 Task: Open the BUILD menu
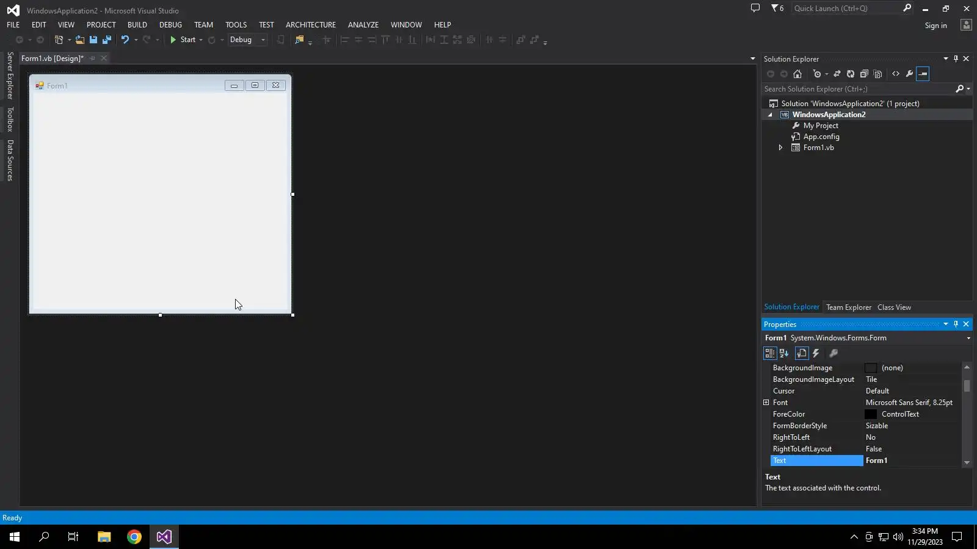(137, 25)
